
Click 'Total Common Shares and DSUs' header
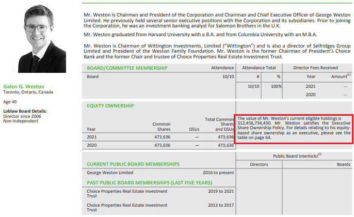(x=219, y=124)
